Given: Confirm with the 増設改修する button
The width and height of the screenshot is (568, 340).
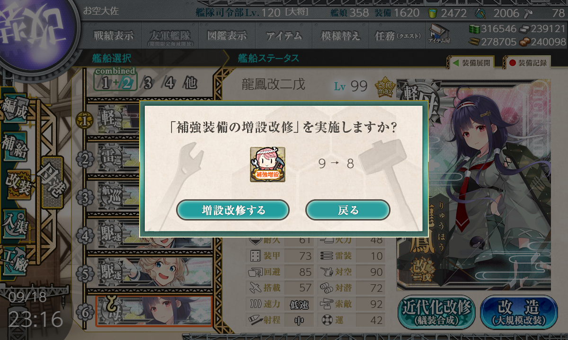Looking at the screenshot, I should coord(233,210).
